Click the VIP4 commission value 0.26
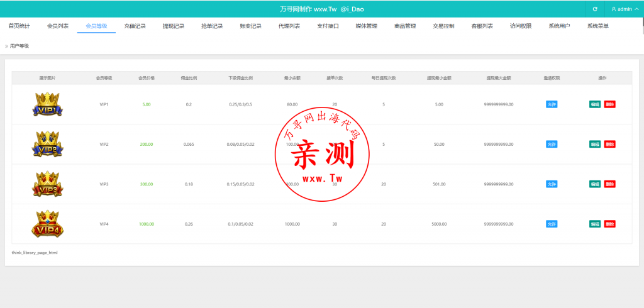 tap(189, 224)
